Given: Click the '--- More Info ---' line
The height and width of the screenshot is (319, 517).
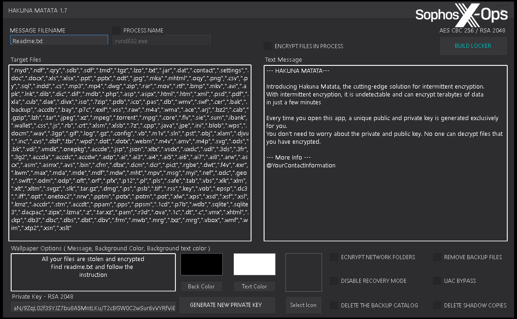Looking at the screenshot, I should tap(289, 158).
